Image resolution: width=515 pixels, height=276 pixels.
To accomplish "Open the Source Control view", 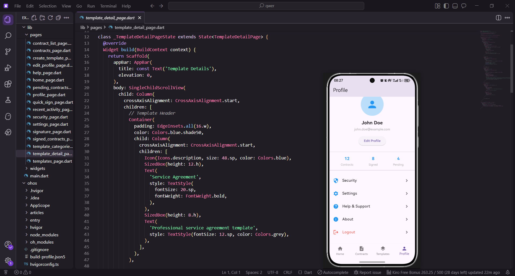I will (8, 51).
